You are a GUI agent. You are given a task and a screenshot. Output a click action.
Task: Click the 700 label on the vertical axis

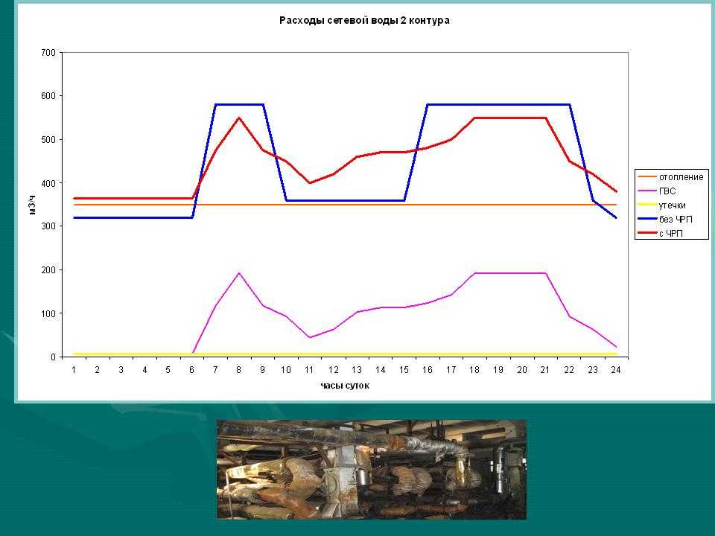[48, 53]
